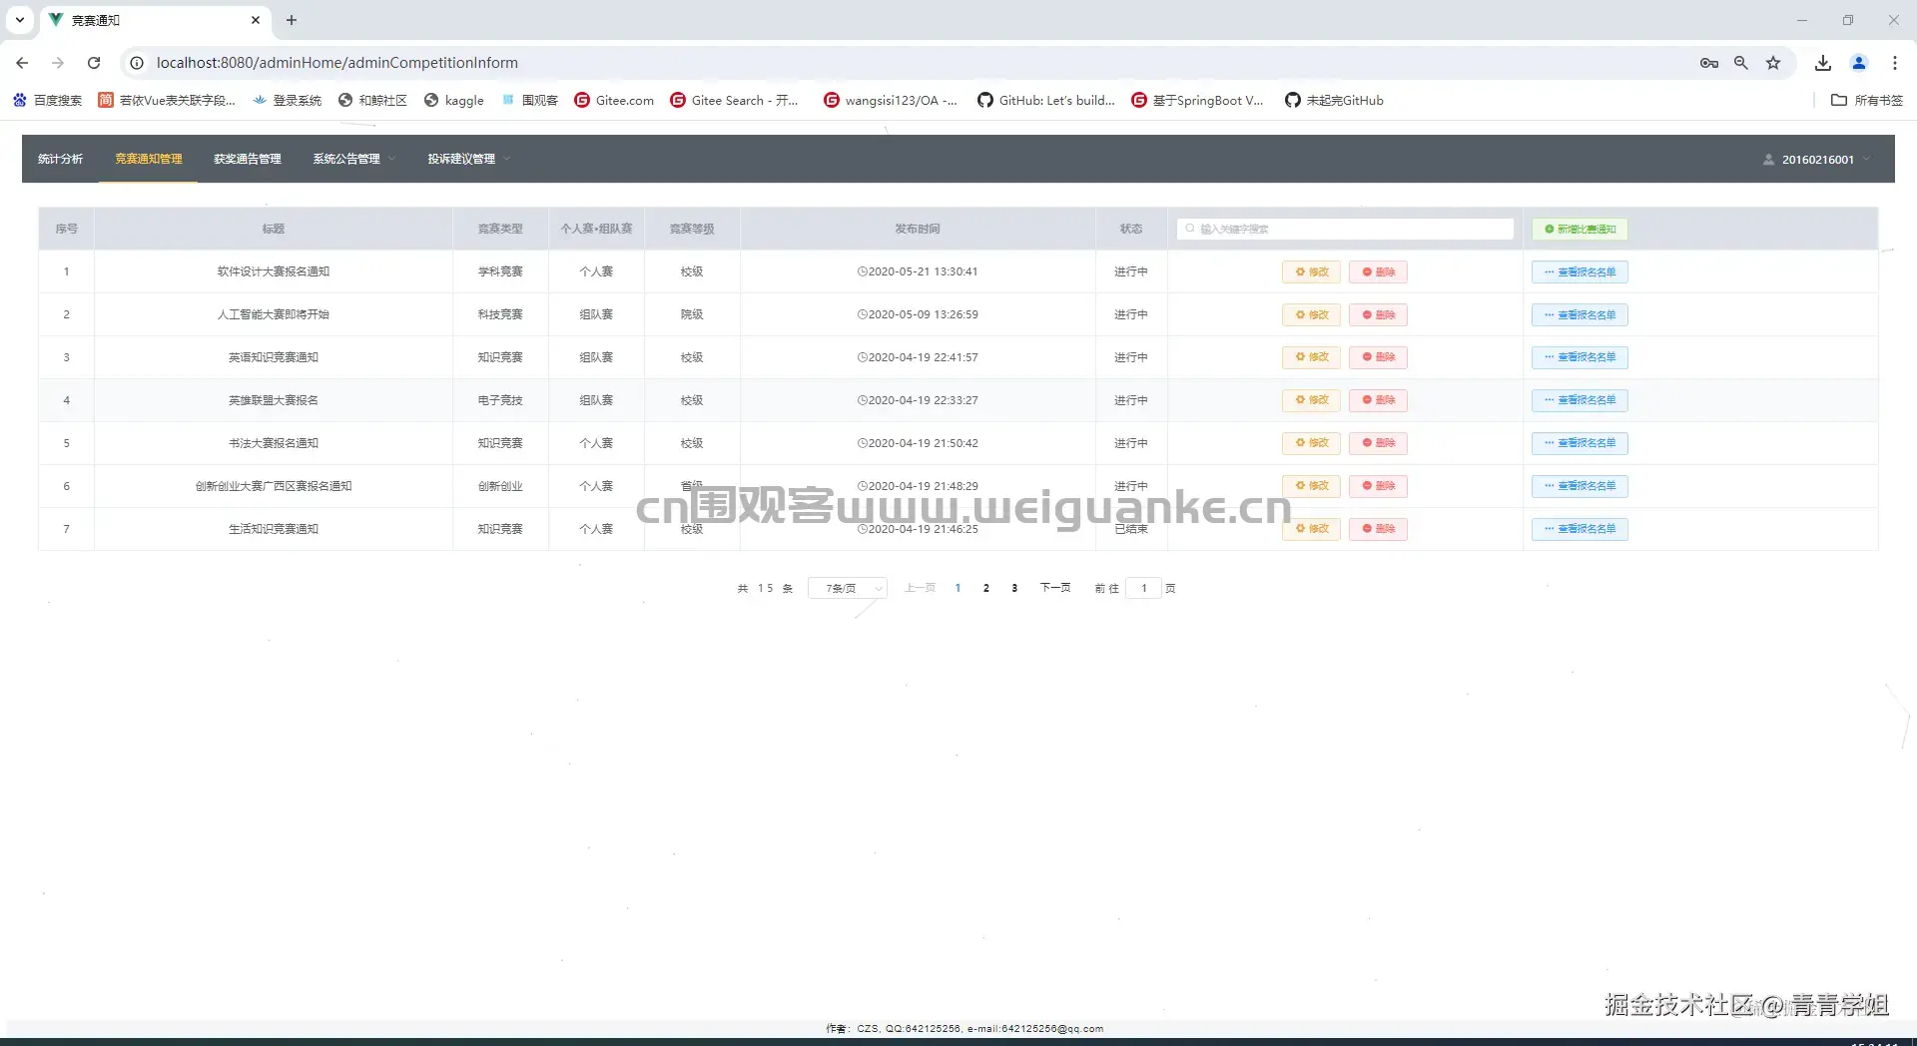View site information icon beside the URL

pos(137,63)
